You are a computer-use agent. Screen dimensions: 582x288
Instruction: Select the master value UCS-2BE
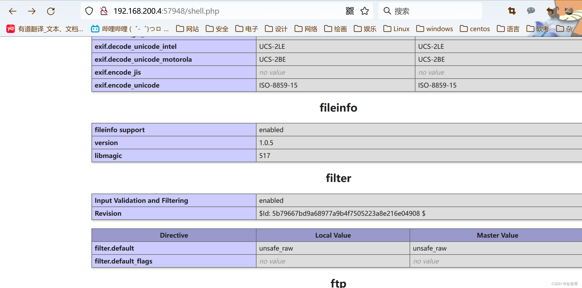[x=431, y=59]
